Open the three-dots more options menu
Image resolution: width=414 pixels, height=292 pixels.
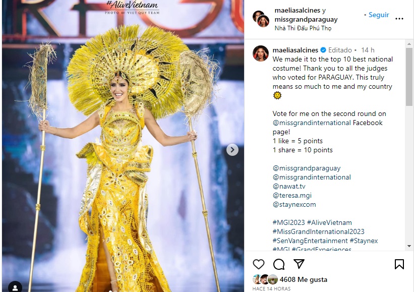tap(399, 19)
